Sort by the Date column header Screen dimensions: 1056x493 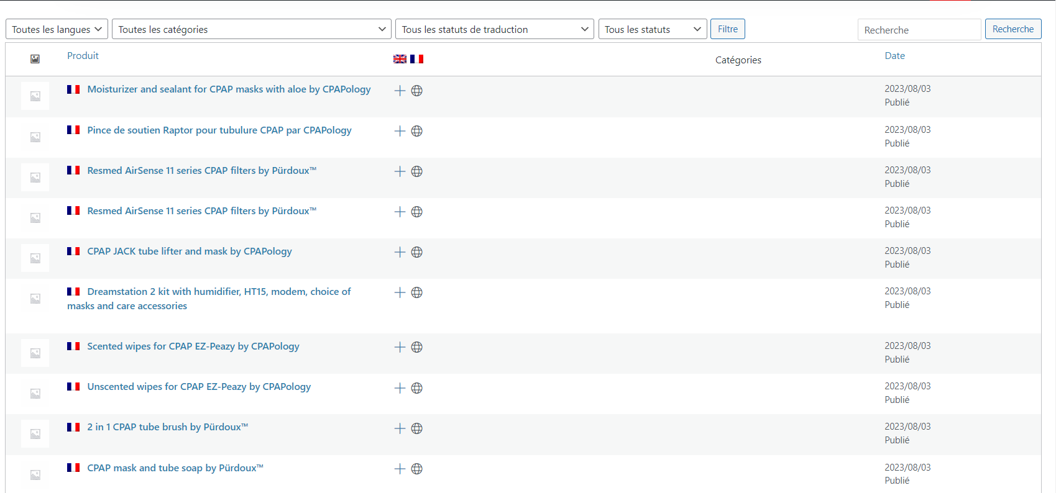coord(895,56)
